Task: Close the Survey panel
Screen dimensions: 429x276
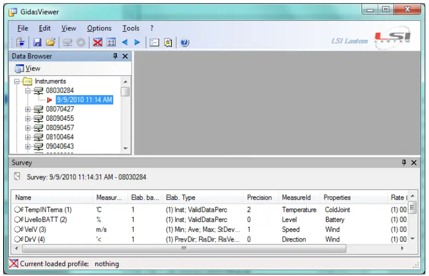Action: (414, 163)
